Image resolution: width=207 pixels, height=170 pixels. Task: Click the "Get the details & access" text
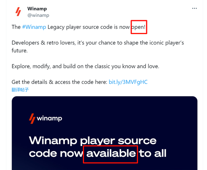click(59, 82)
